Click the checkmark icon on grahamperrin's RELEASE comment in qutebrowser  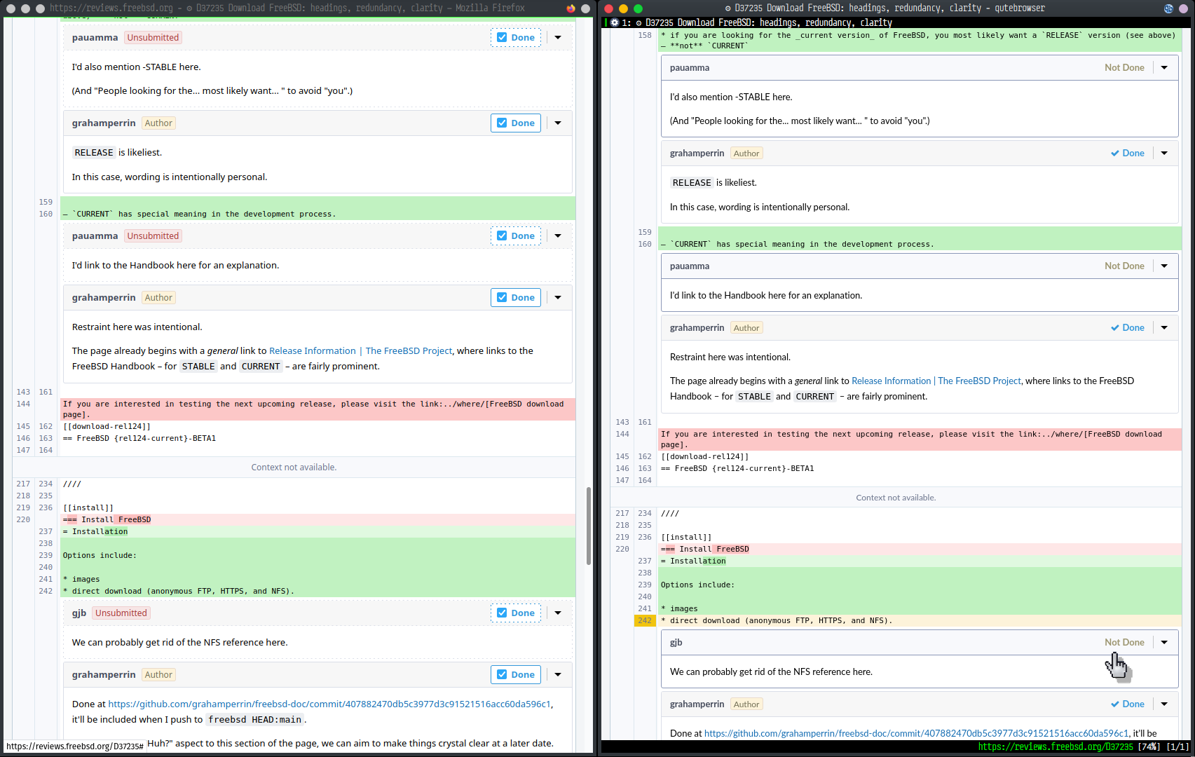click(1114, 154)
